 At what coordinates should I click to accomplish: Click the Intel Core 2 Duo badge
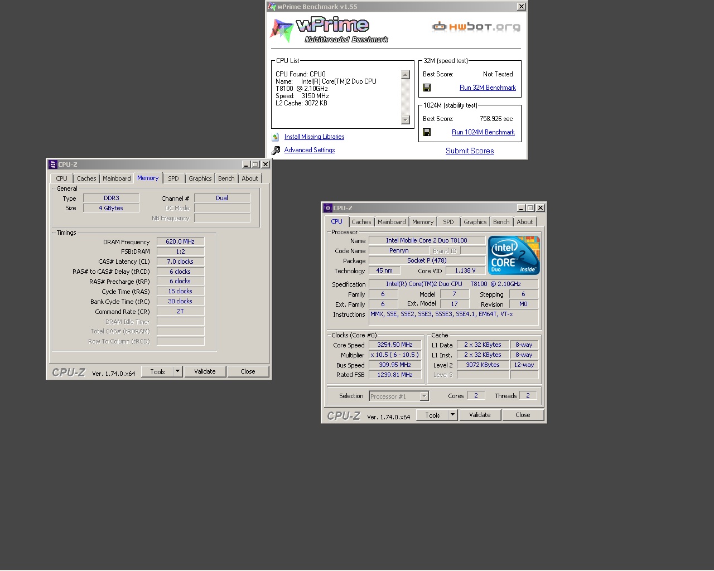click(x=514, y=255)
